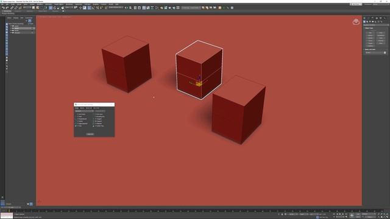Open Select by Name dialog icon
Image resolution: width=390 pixels, height=219 pixels.
[37, 8]
